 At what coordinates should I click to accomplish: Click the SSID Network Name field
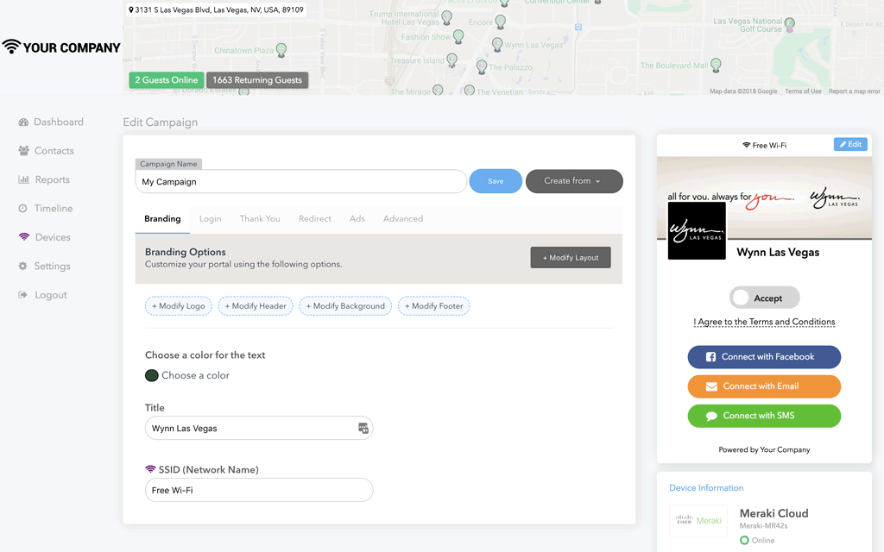coord(259,490)
